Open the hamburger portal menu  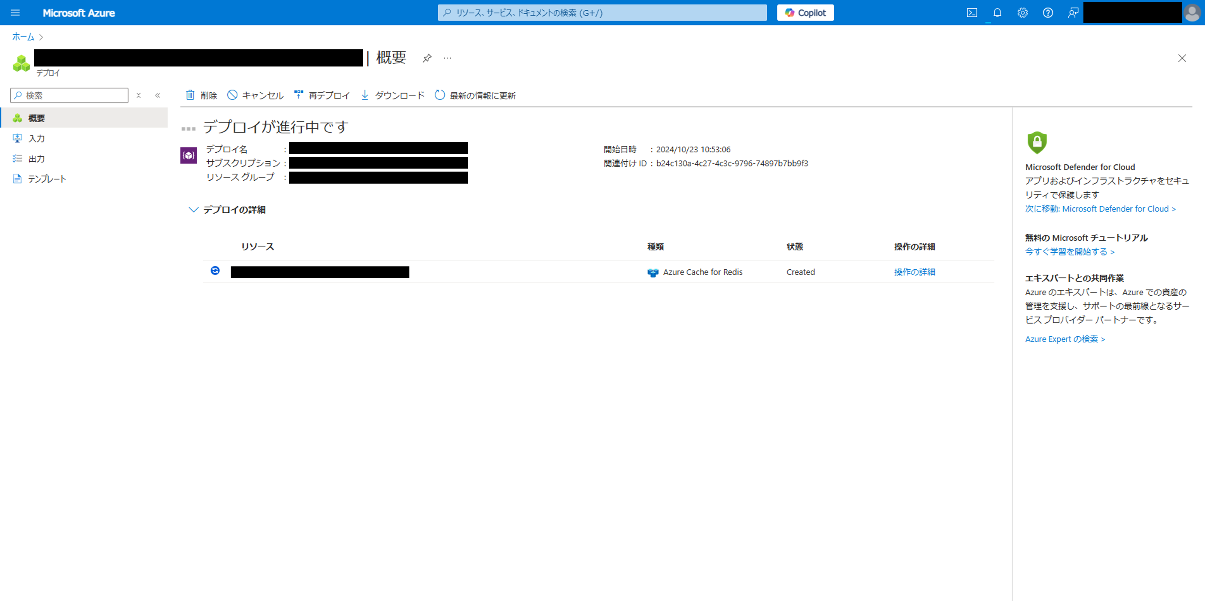click(15, 12)
